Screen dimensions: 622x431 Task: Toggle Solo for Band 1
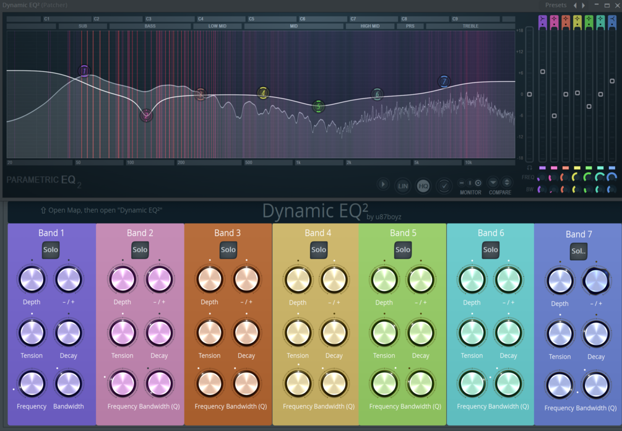[51, 250]
